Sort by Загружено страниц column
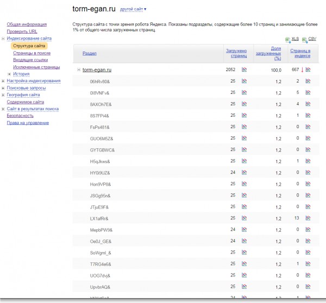Image resolution: width=326 pixels, height=303 pixels. point(236,53)
